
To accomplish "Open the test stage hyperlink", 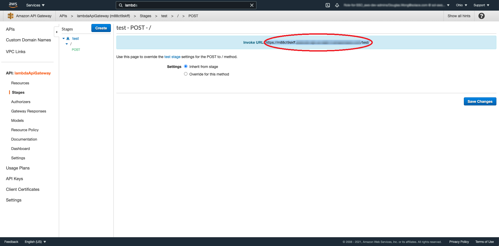I will 172,57.
